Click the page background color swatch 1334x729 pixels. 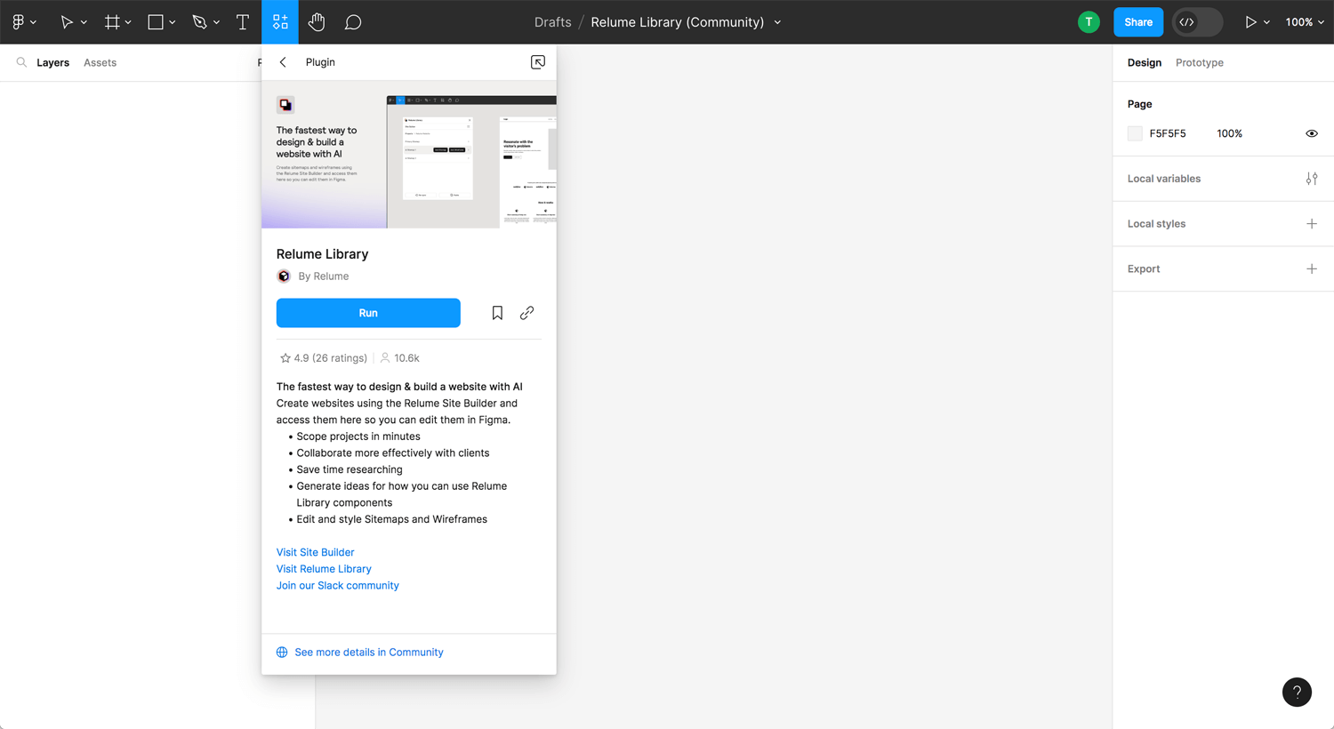(1135, 133)
